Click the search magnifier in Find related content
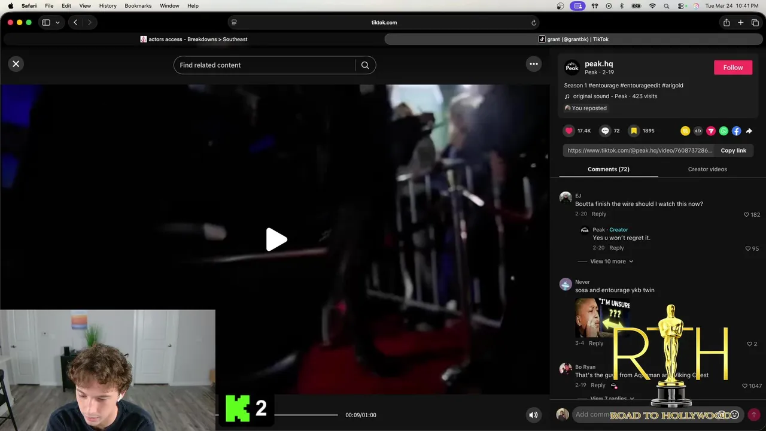 [x=365, y=65]
